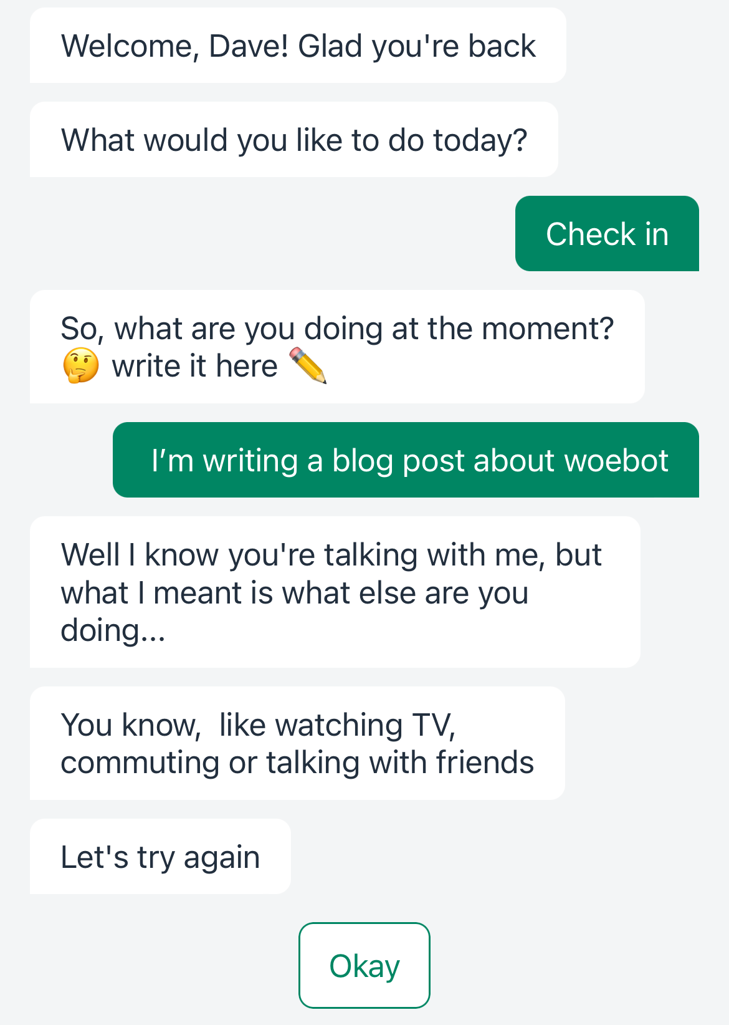The height and width of the screenshot is (1025, 729).
Task: Select the "Let's try again" message
Action: click(x=160, y=857)
